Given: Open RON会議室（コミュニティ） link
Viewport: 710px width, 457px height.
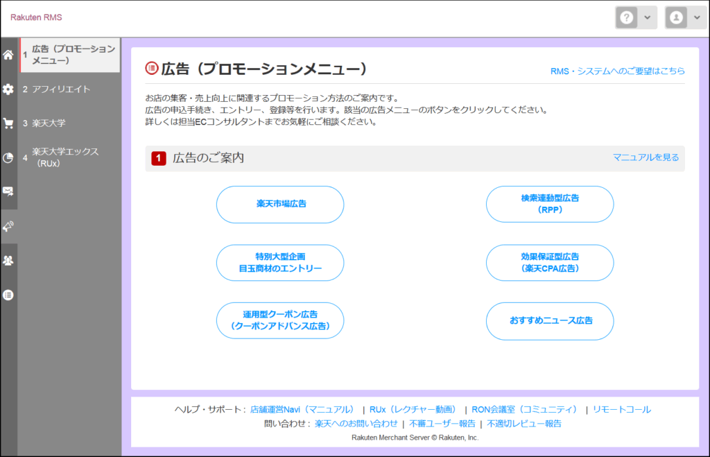Looking at the screenshot, I should (x=525, y=409).
